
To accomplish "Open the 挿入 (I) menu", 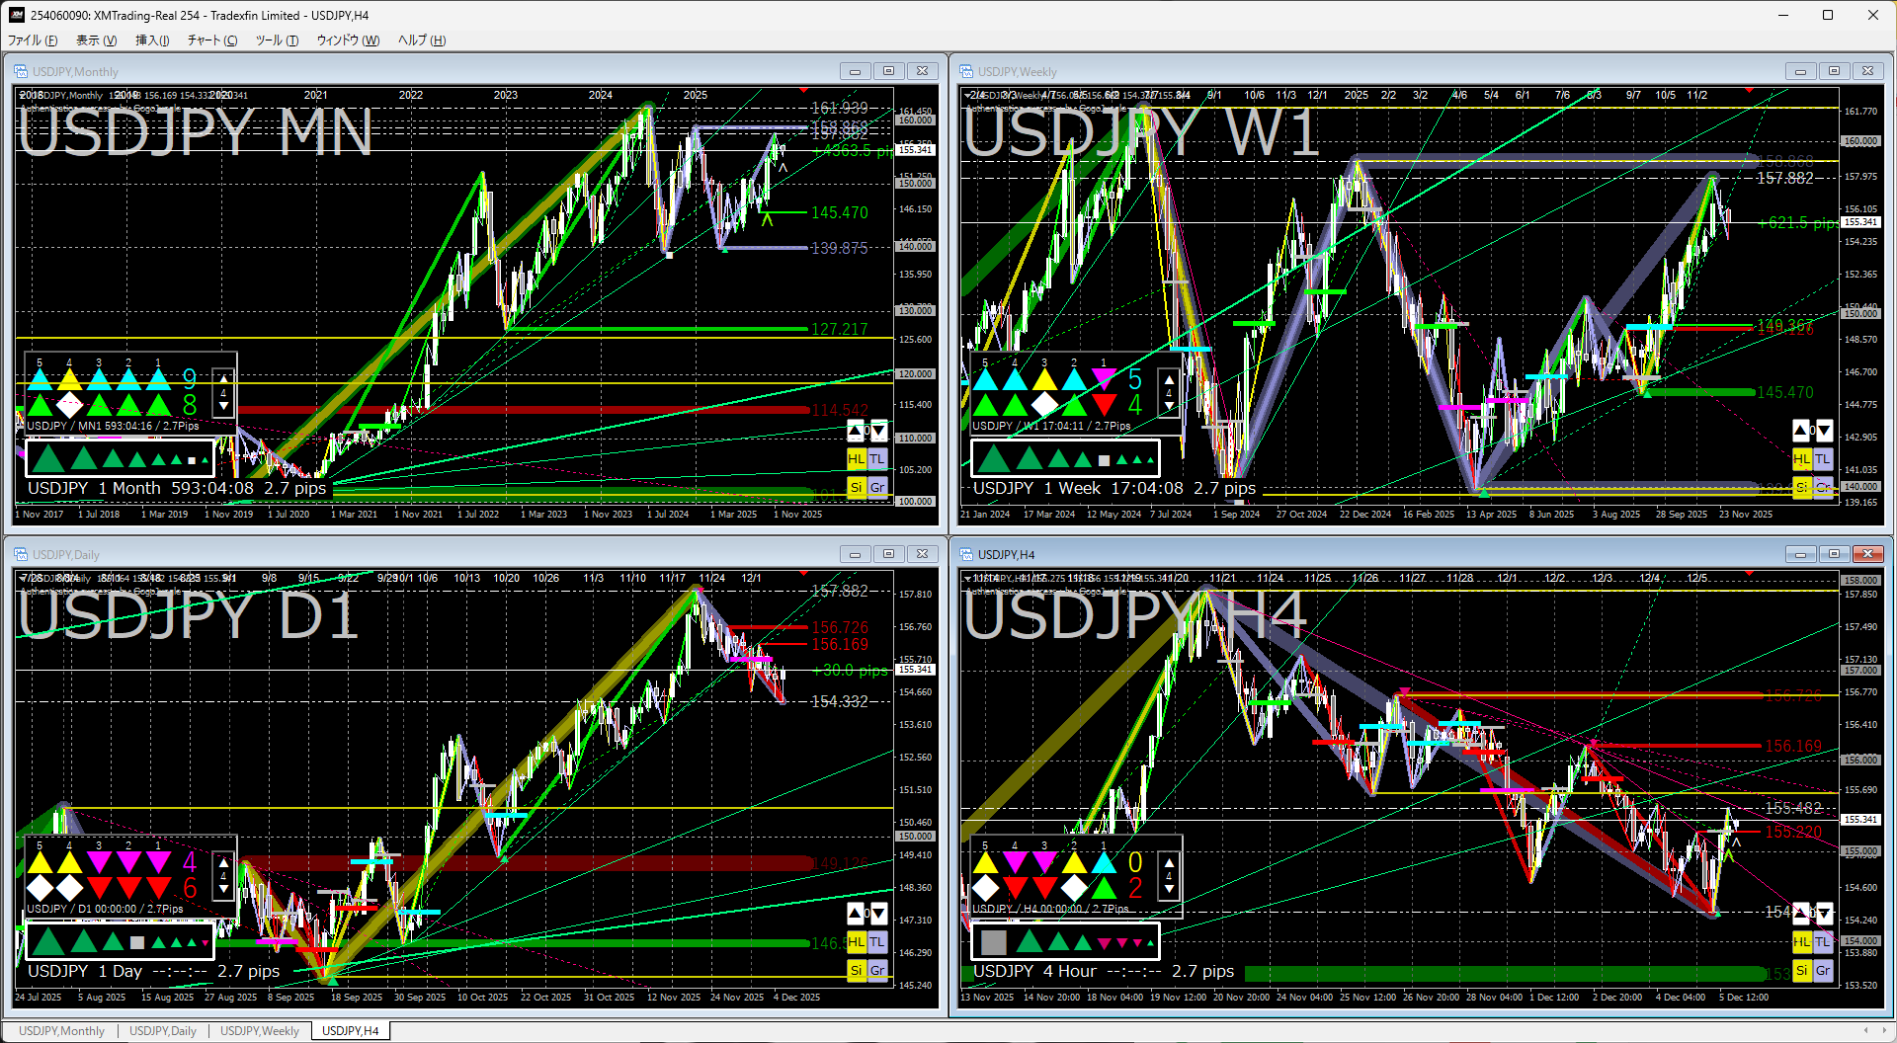I will click(152, 40).
